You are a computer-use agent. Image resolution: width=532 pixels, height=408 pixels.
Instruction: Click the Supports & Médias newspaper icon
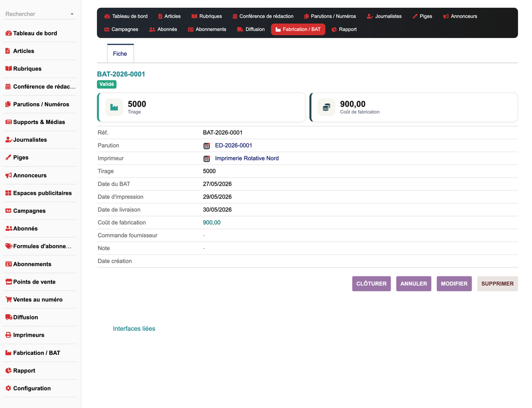8,122
